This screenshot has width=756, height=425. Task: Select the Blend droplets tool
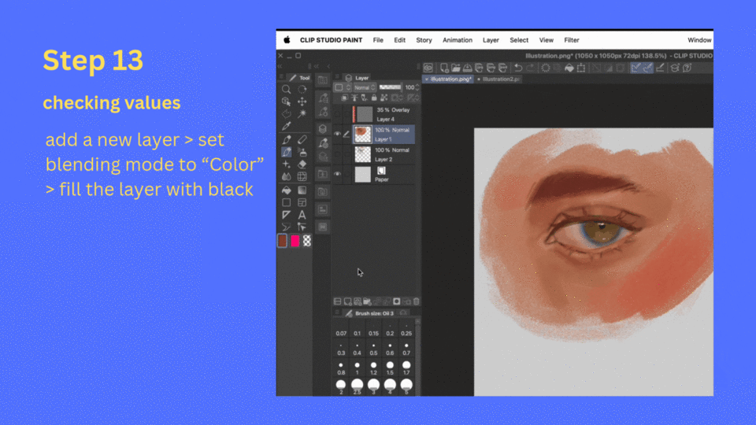287,177
